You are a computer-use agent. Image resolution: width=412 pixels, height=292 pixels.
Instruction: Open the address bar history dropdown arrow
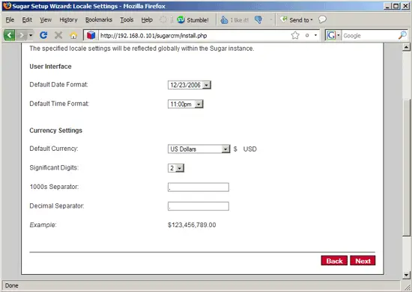pos(315,35)
